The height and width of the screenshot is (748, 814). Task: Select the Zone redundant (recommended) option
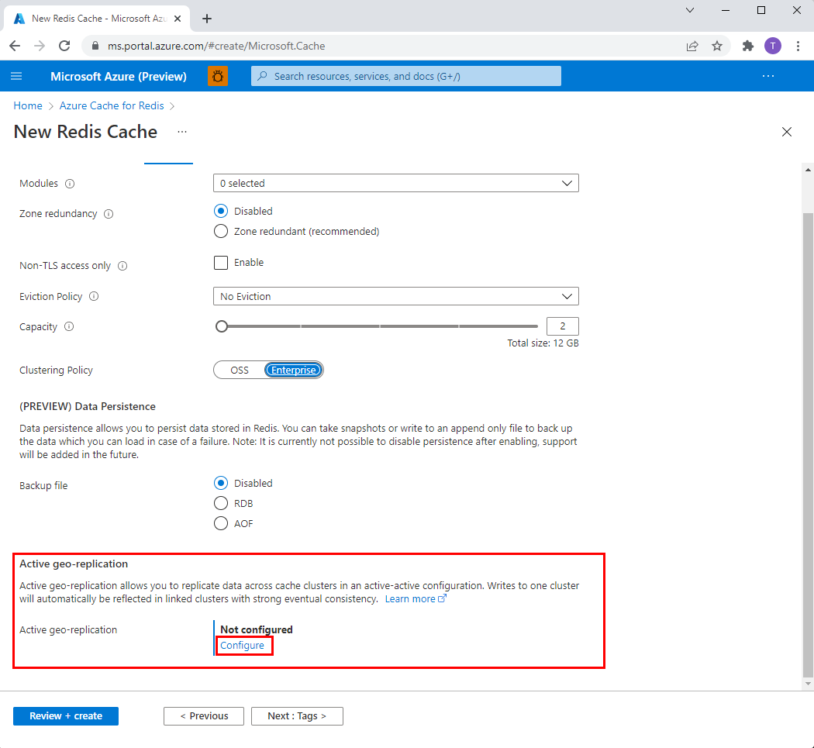coord(221,231)
